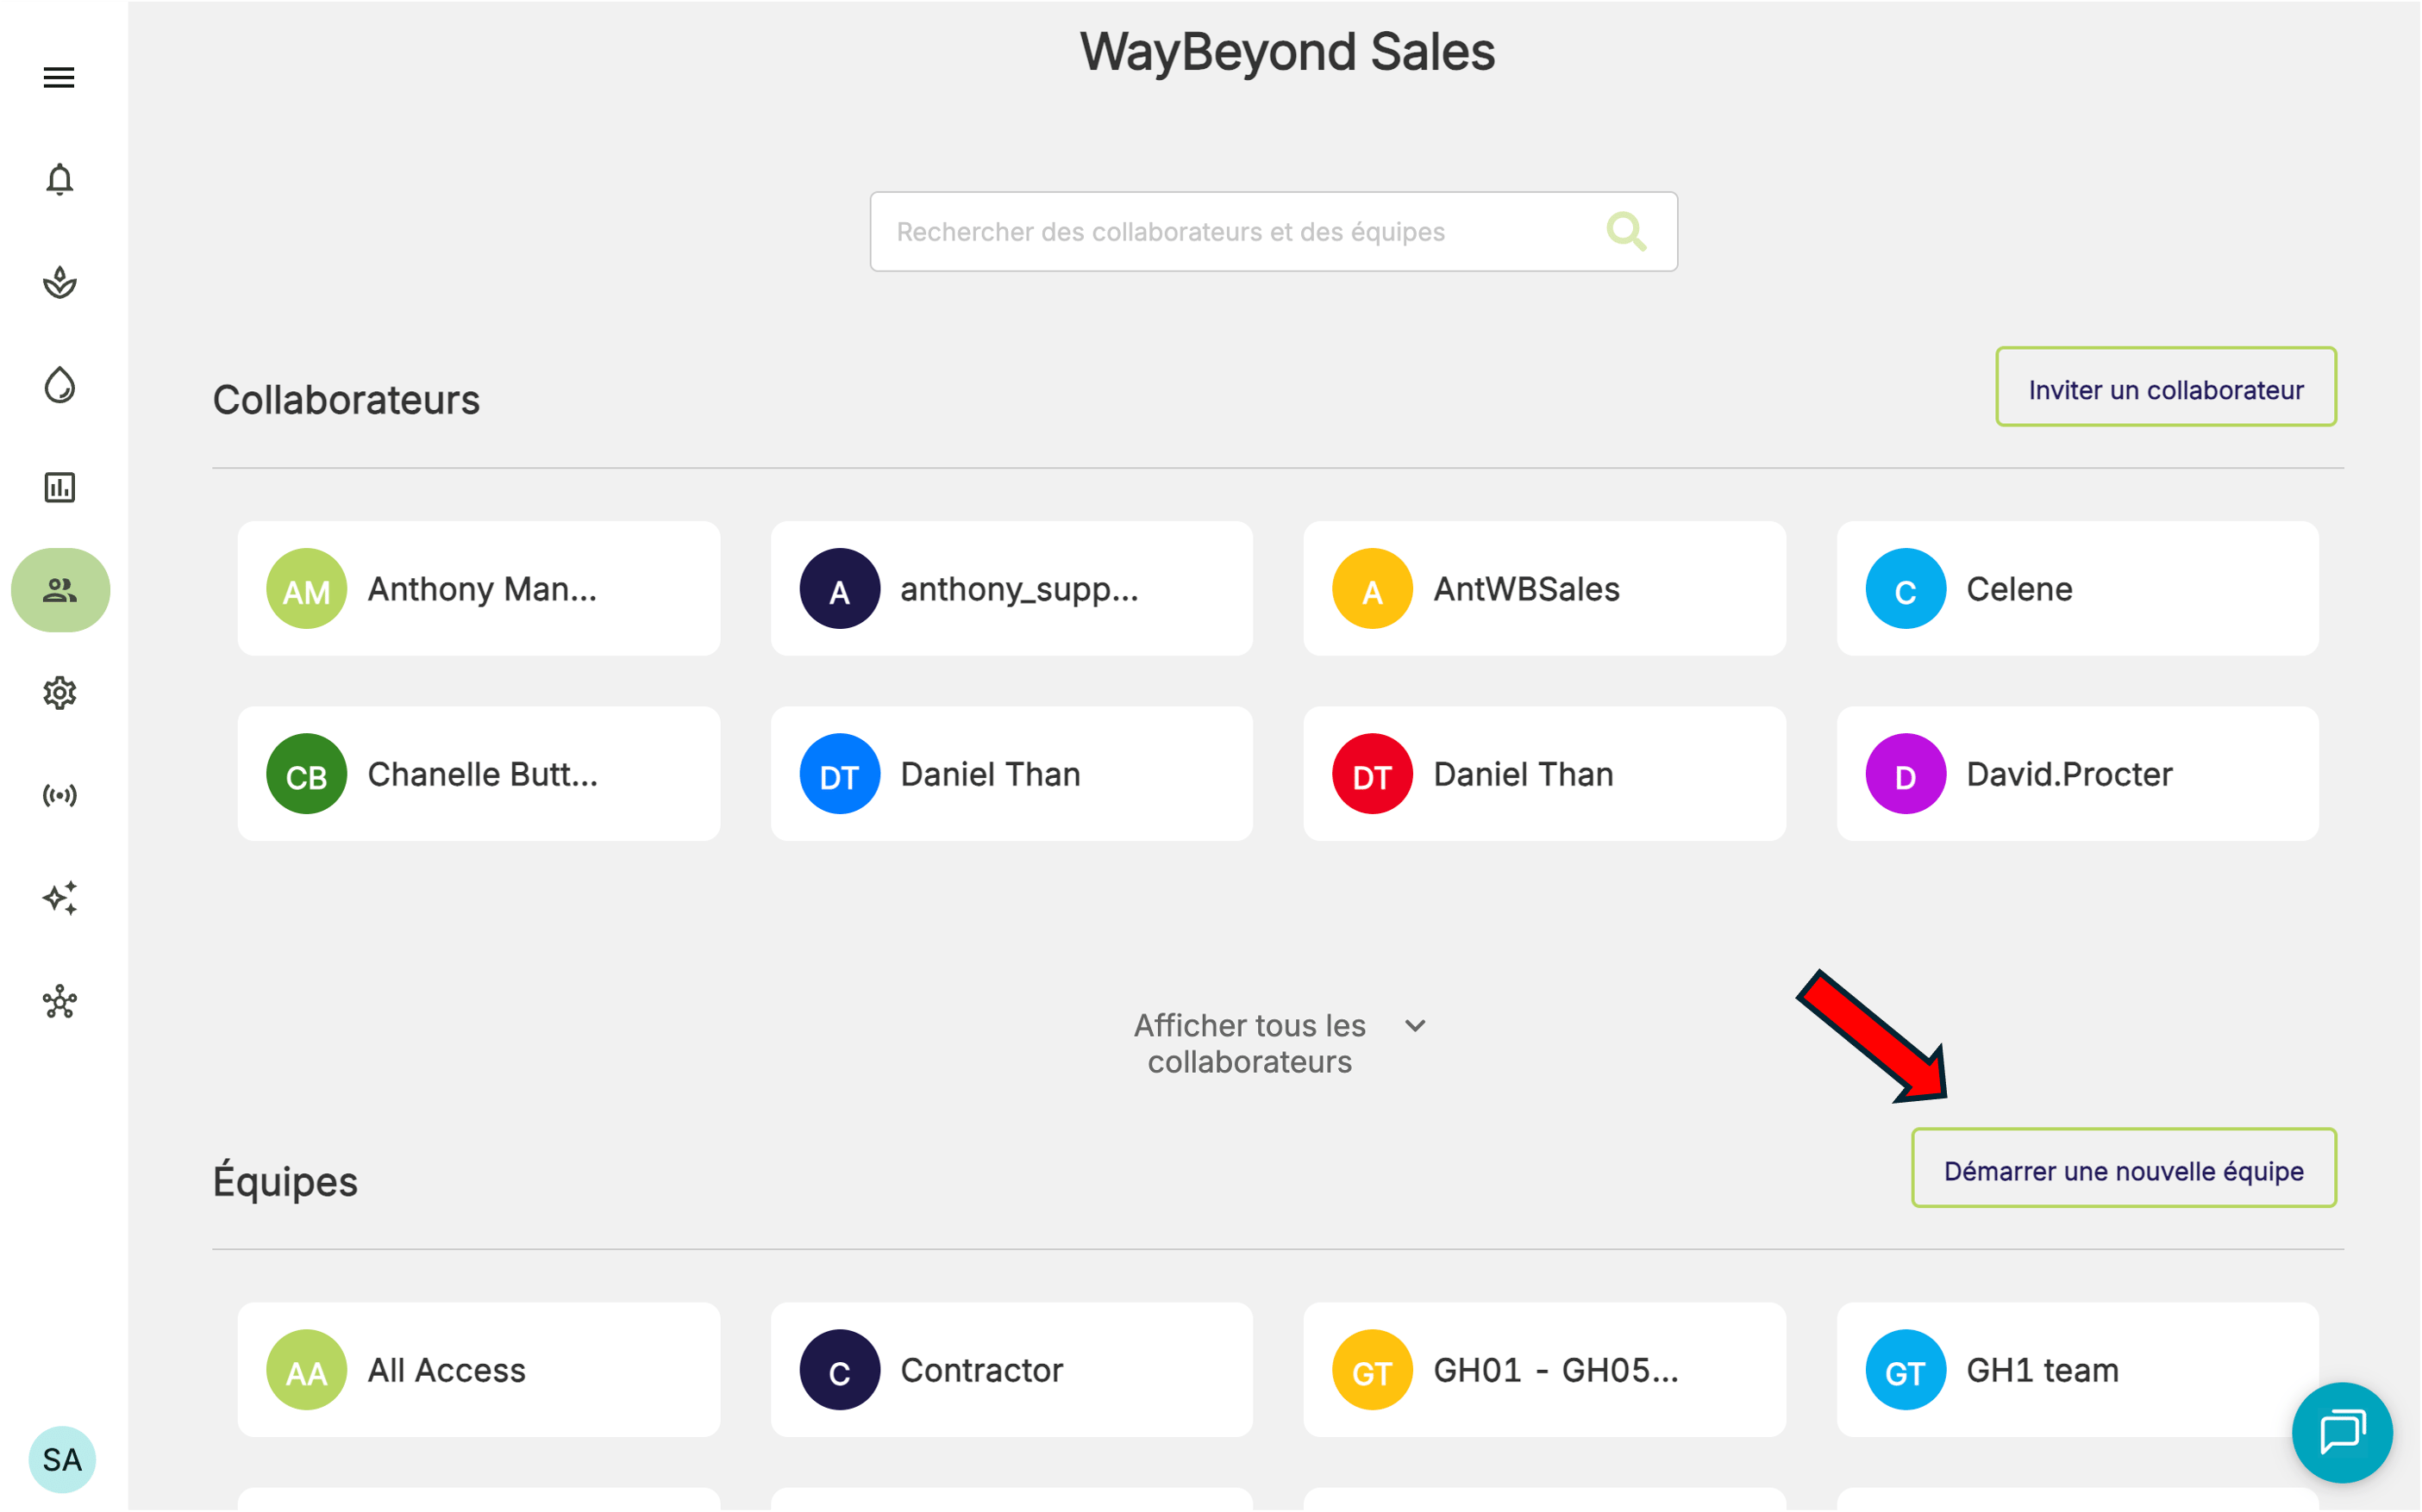Open the gear settings sidebar icon

pyautogui.click(x=59, y=693)
